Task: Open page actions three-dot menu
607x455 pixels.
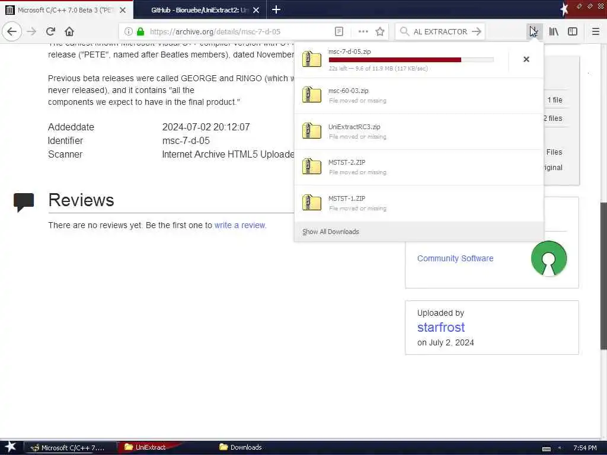Action: [363, 31]
